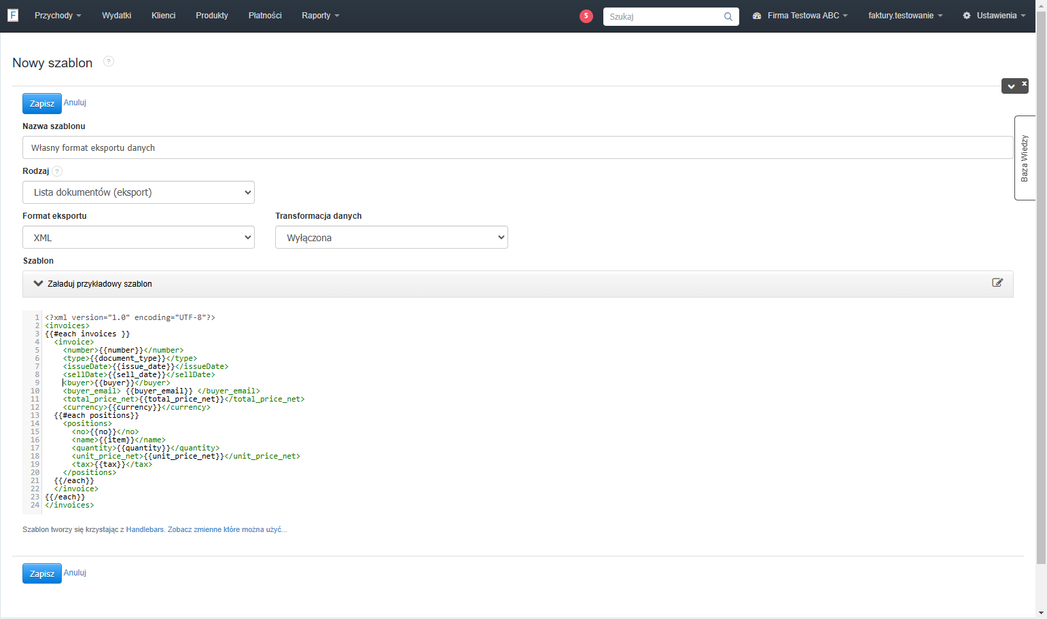1047x619 pixels.
Task: Open the Baza Wiedzy side tab
Action: coord(1025,158)
